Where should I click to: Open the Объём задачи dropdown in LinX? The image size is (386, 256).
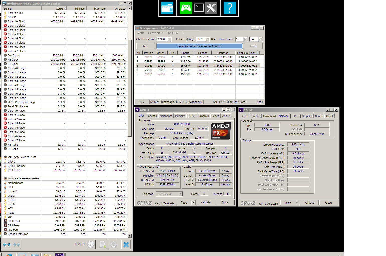[x=169, y=39]
